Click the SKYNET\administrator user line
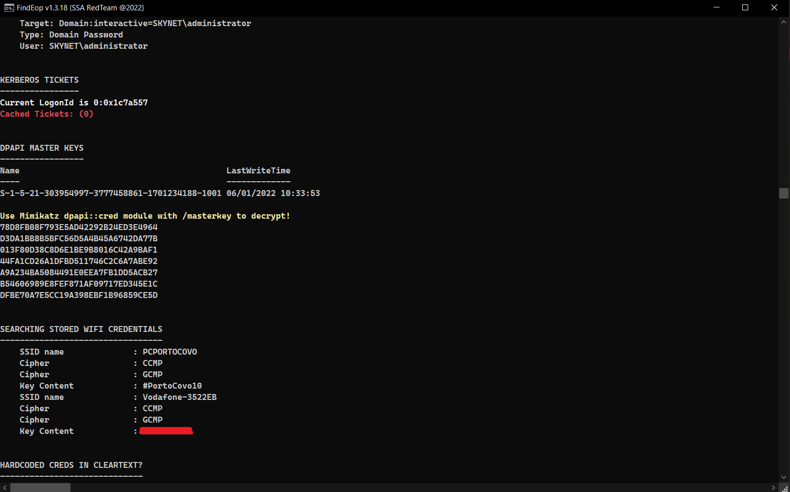Screen dimensions: 790x492 pos(84,45)
